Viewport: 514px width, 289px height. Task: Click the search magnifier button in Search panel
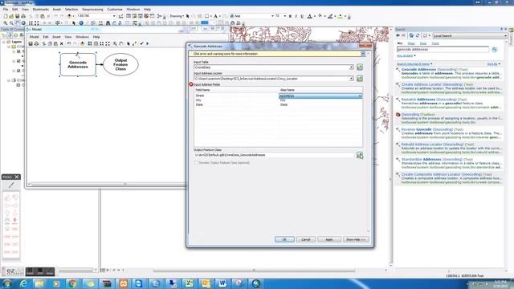(495, 50)
